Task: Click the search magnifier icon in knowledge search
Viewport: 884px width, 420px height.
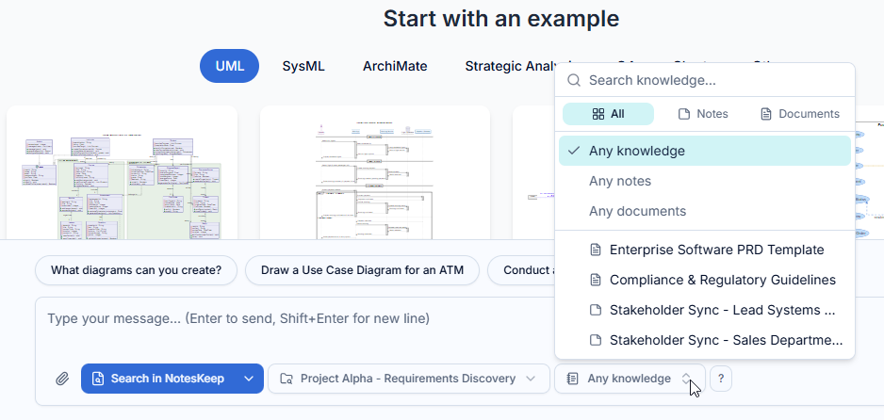Action: tap(574, 80)
